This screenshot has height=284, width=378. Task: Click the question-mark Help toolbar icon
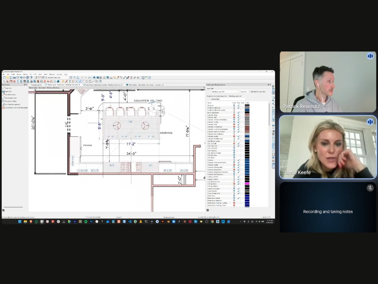(31, 78)
